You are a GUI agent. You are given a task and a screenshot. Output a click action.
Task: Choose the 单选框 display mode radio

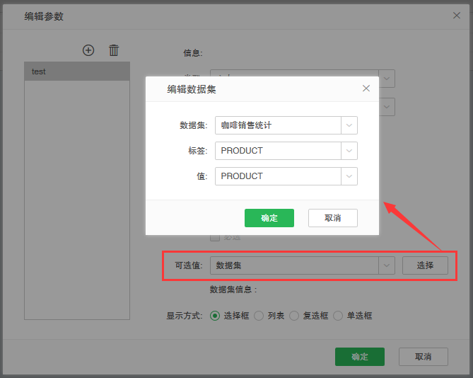click(x=338, y=316)
